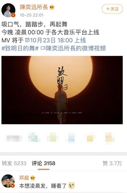Image resolution: width=127 pixels, height=193 pixels.
Task: Switch to the 转发 5233 tab
Action: 14,163
